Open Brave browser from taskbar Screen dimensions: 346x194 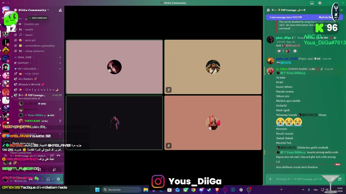pyautogui.click(x=217, y=190)
